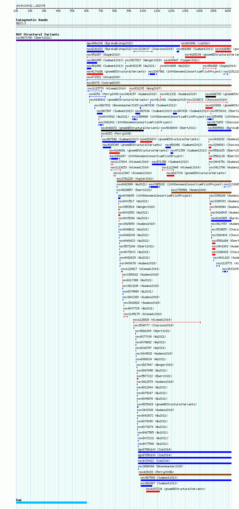239x509 pixels.
Task: Click variant nsv967638 (Sudmant2013)
Action: pyautogui.click(x=158, y=105)
